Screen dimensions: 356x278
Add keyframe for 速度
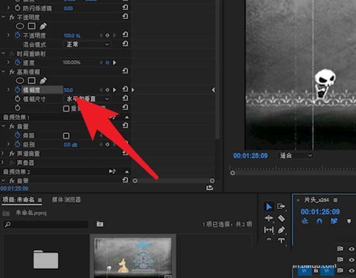[x=107, y=63]
